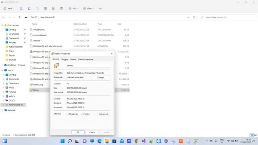Switch to the Security tab
The height and width of the screenshot is (145, 258).
(x=64, y=59)
